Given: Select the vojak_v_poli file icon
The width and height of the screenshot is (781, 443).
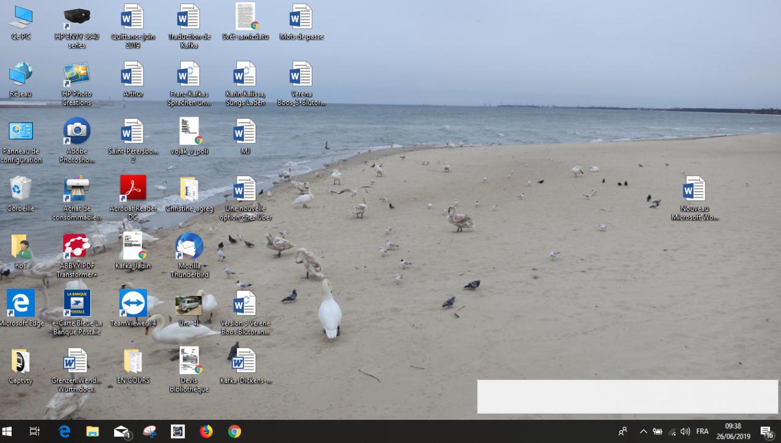Looking at the screenshot, I should tap(189, 137).
